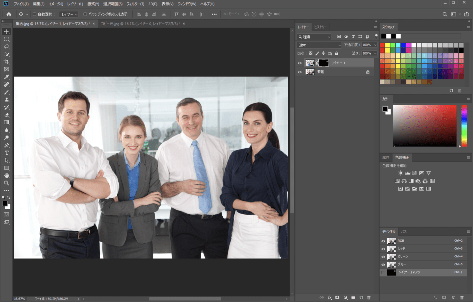Click the add layer mask icon
473x302 pixels.
(x=337, y=297)
